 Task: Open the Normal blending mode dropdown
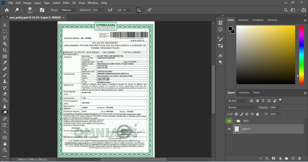coord(241,107)
